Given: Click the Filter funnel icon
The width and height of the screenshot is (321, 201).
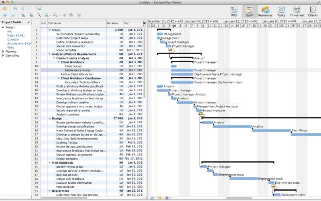Looking at the screenshot, I should 64,15.
